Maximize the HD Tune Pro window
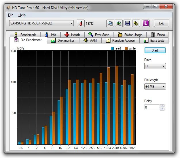 155,6
